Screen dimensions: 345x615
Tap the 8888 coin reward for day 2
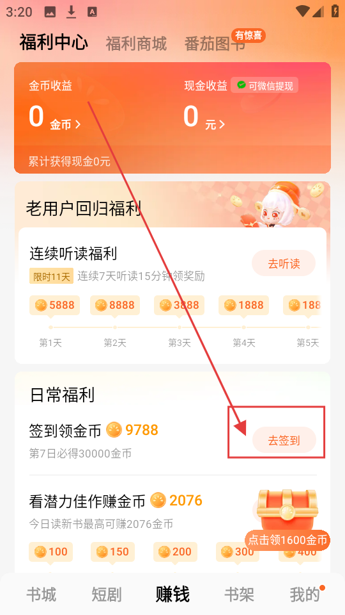tap(115, 305)
